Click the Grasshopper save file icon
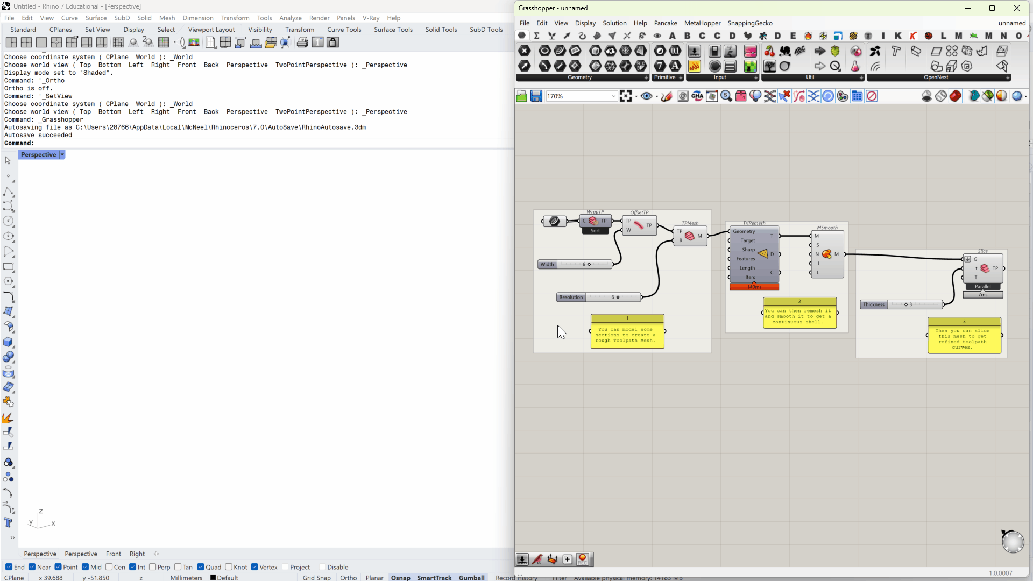The width and height of the screenshot is (1033, 581). [x=536, y=96]
